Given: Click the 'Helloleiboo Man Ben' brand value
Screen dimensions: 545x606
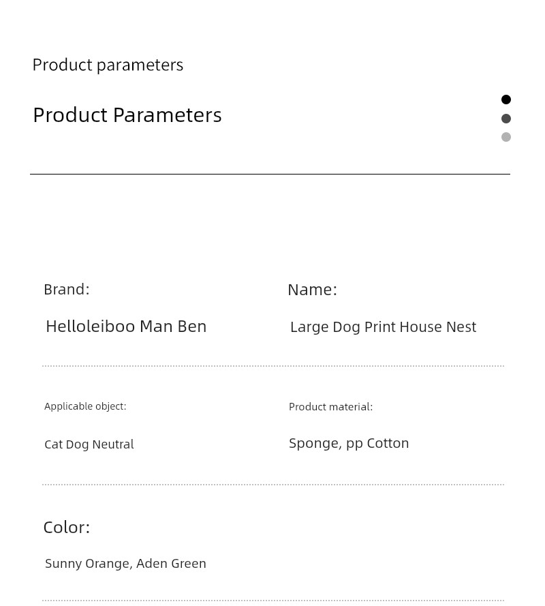Looking at the screenshot, I should tap(126, 327).
